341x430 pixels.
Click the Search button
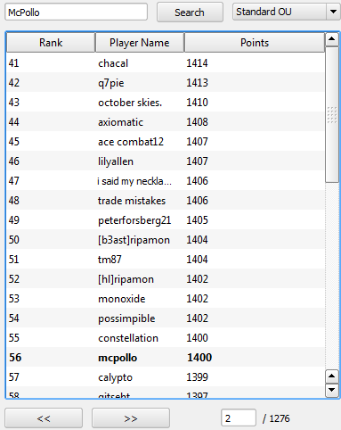(x=190, y=12)
